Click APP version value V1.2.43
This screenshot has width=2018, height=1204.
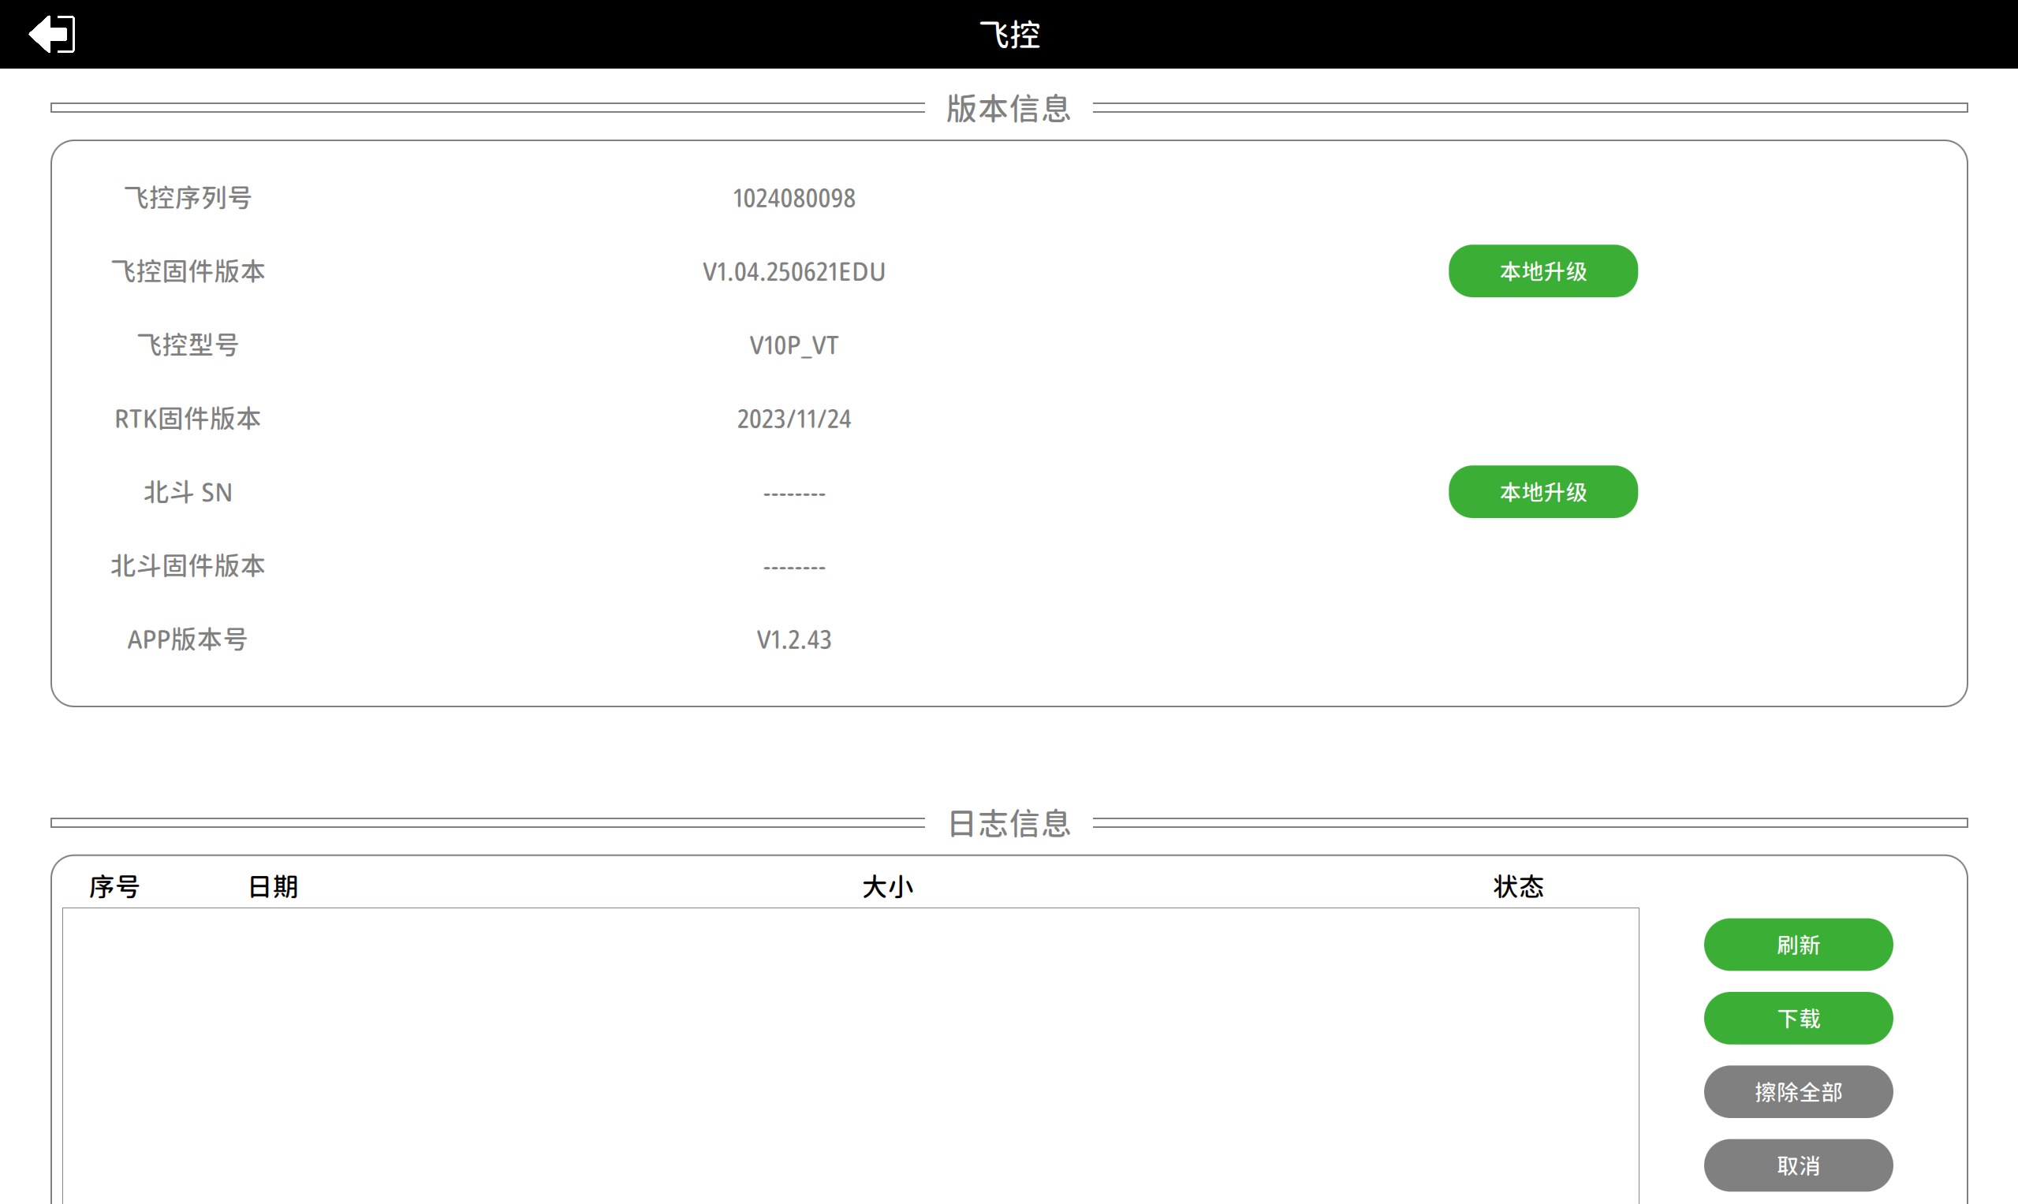click(793, 640)
